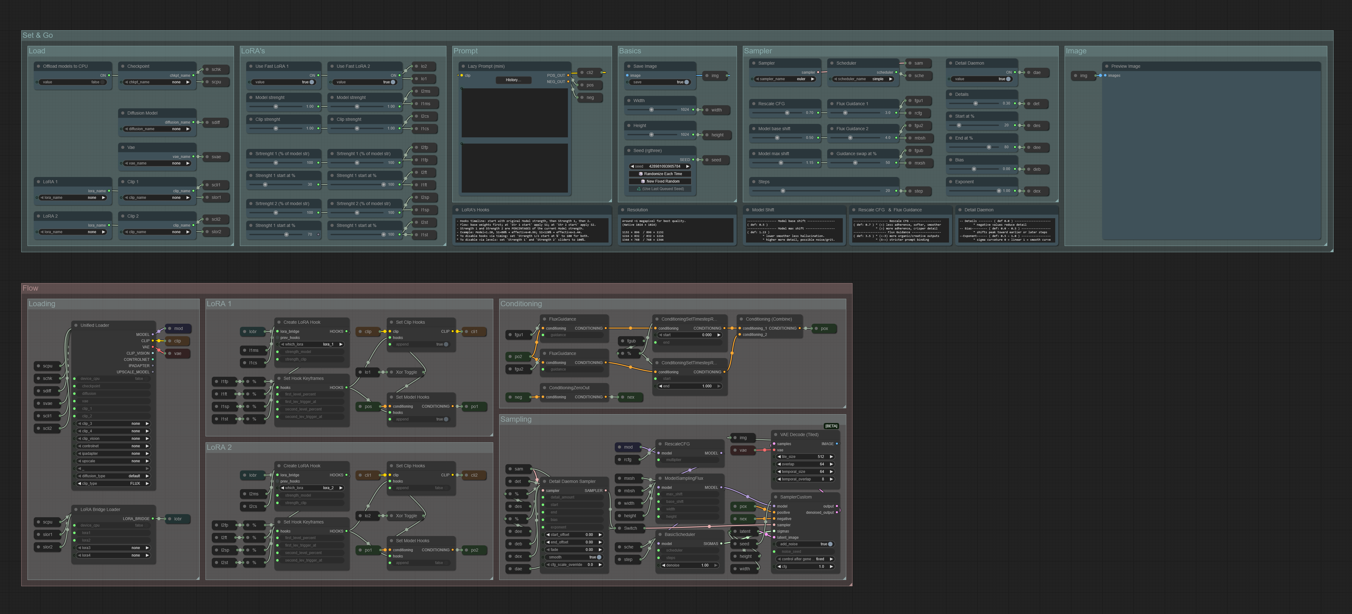Click the Conditioning (Combine) title dot

coord(742,319)
